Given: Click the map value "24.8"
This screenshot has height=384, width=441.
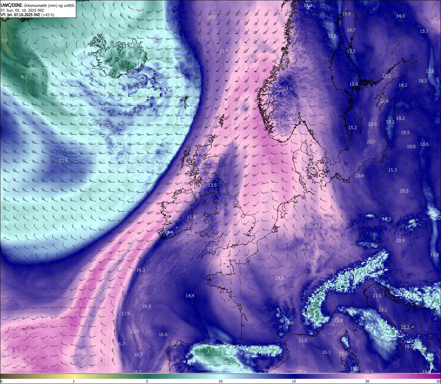Looking at the screenshot, I should [x=279, y=278].
